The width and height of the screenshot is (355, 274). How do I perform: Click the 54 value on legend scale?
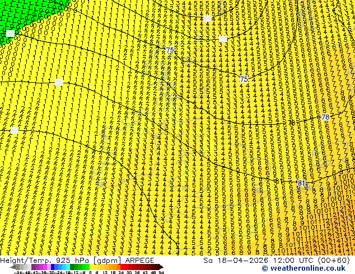[161, 272]
